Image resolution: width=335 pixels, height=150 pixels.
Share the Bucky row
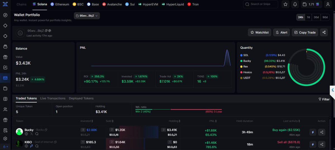[x=322, y=132]
